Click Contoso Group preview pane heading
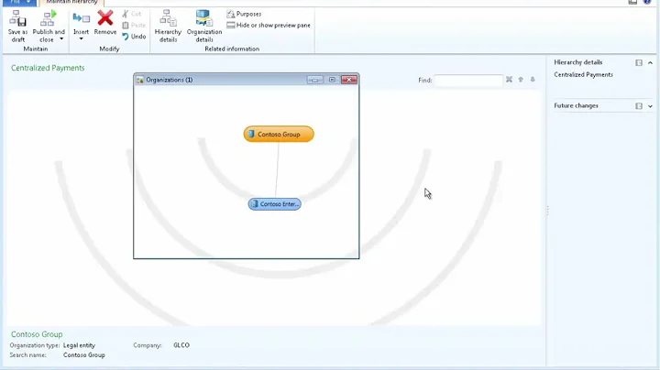The width and height of the screenshot is (660, 370). tap(37, 334)
